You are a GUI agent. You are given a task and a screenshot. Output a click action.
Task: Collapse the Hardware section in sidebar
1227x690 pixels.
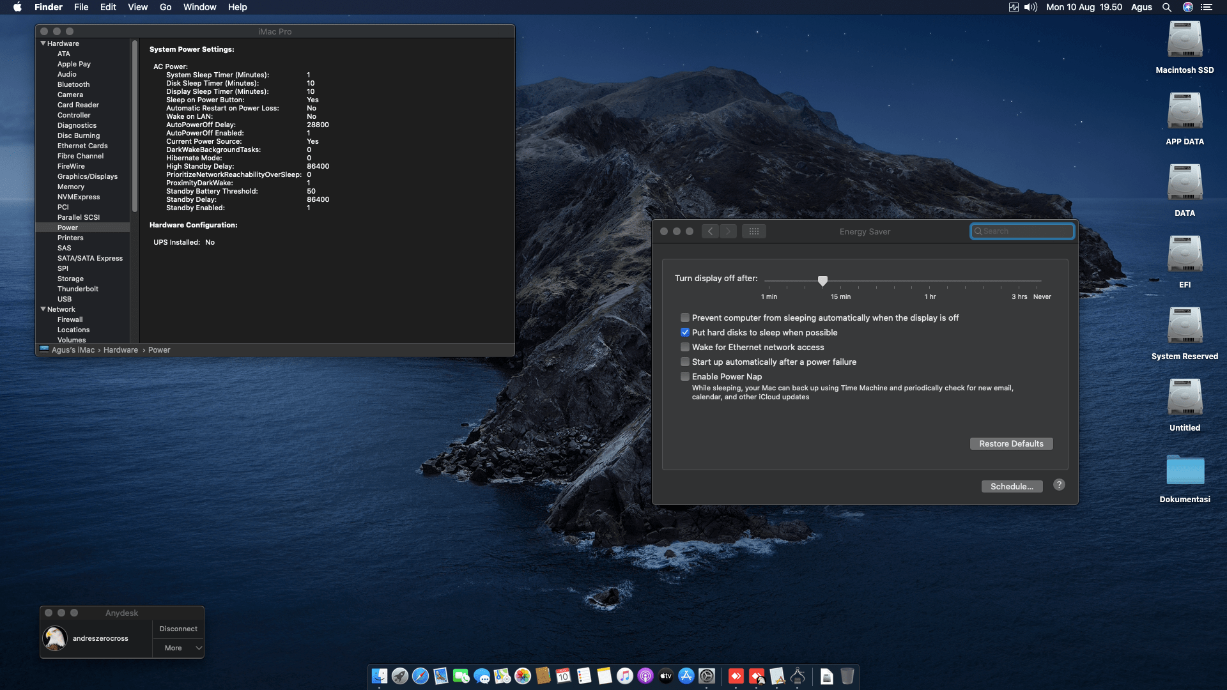tap(43, 43)
